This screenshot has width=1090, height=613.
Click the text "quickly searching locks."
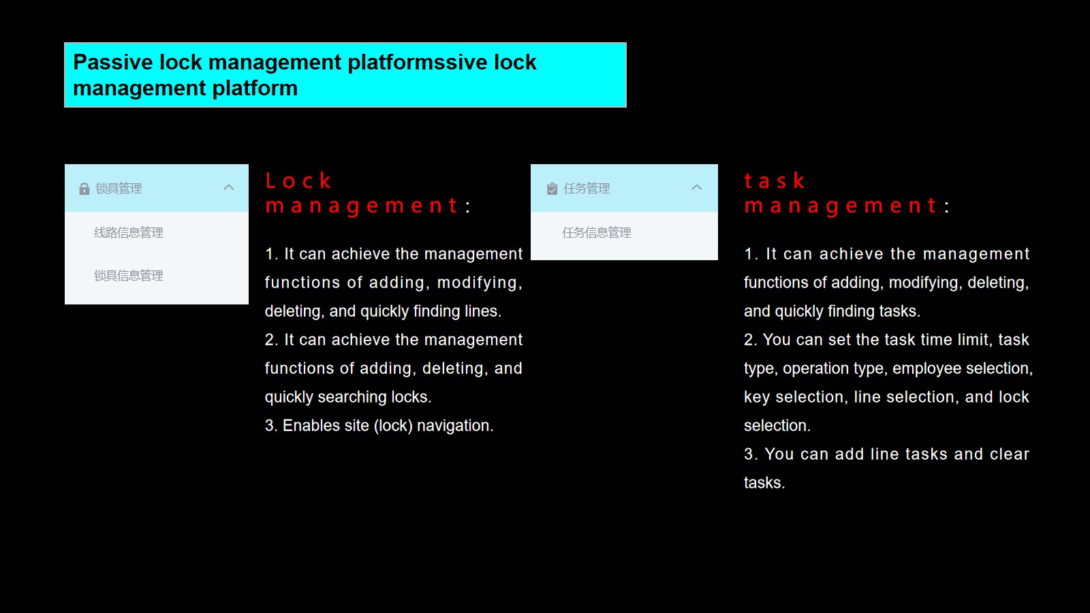click(348, 397)
